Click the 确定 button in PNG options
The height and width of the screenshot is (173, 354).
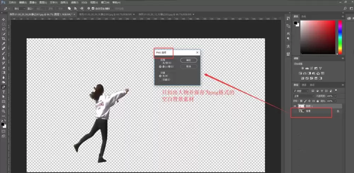point(188,60)
